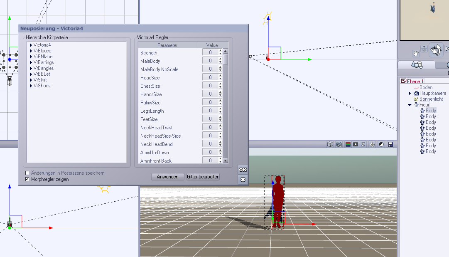Click the camera preview thumbnail at top right
449x257 pixels.
coord(424,20)
